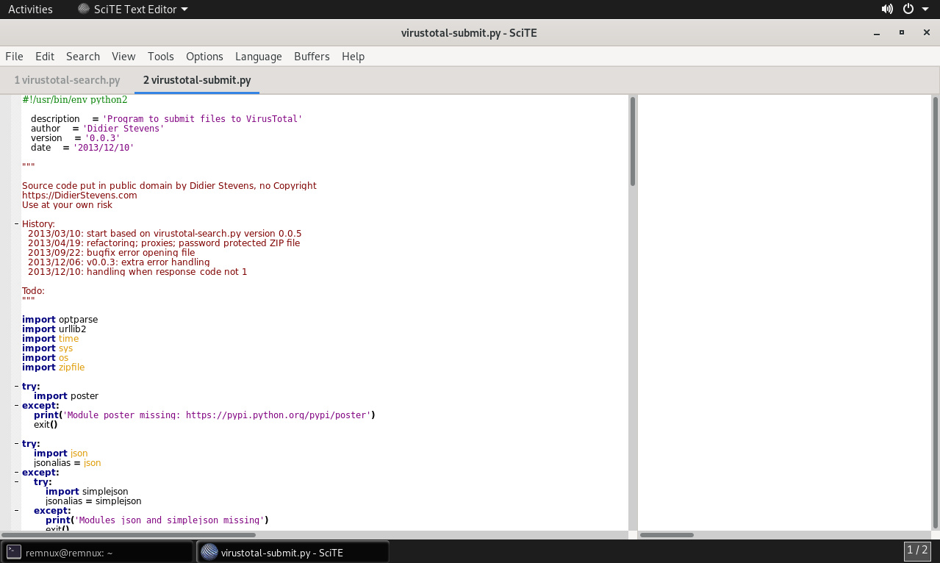Screen dimensions: 940x563
Task: Switch to workspace indicator 1 / 2
Action: click(x=918, y=551)
